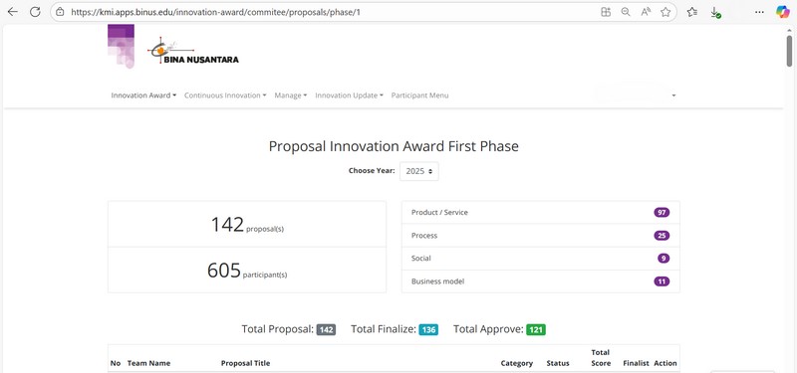Select the Business model category row
797x373 pixels.
pyautogui.click(x=541, y=281)
